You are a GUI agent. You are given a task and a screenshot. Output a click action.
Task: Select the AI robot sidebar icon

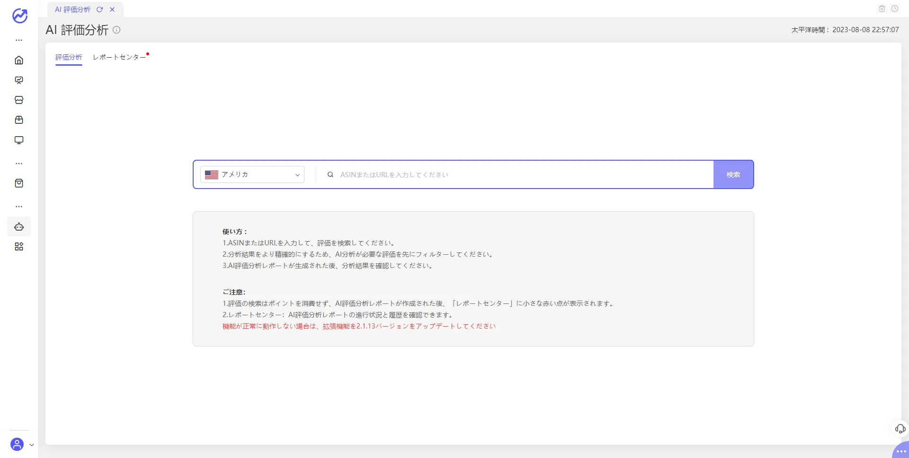pyautogui.click(x=19, y=227)
